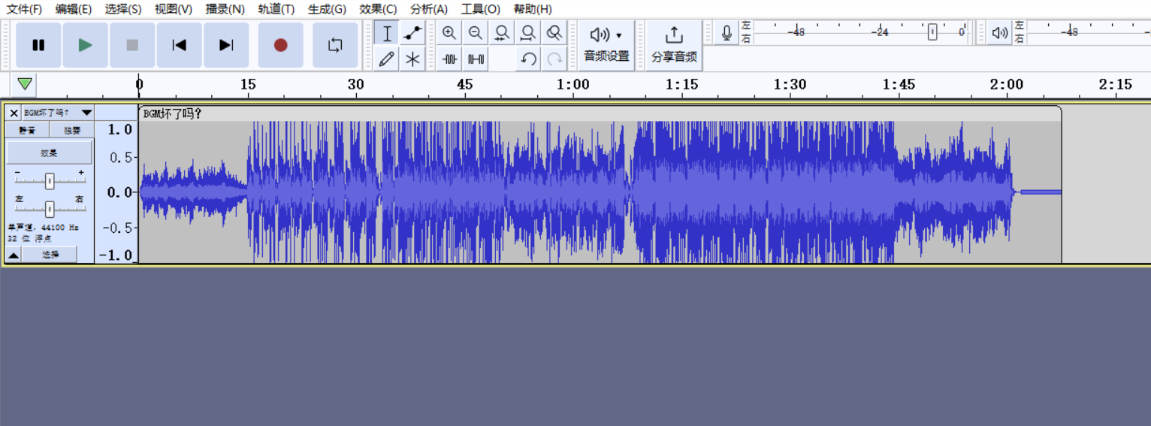Image resolution: width=1151 pixels, height=426 pixels.
Task: Open the 效果(C) menu
Action: click(x=377, y=9)
